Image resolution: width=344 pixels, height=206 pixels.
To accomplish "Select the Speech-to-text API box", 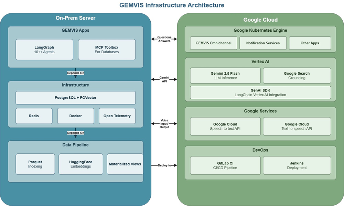I will 225,126.
